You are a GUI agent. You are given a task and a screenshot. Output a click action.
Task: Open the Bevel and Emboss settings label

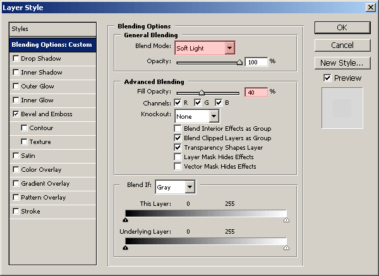coord(47,114)
